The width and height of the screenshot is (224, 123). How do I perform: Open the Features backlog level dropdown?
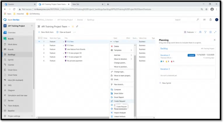[x=192, y=32]
